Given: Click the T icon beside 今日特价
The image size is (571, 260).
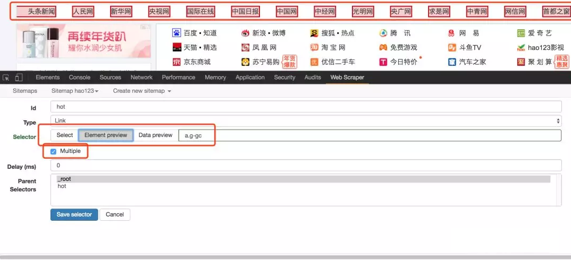Looking at the screenshot, I should [383, 62].
